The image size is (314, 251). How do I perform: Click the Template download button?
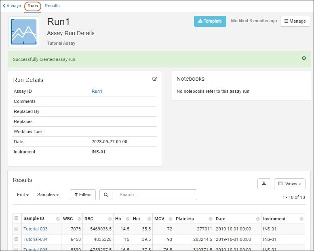click(x=210, y=21)
